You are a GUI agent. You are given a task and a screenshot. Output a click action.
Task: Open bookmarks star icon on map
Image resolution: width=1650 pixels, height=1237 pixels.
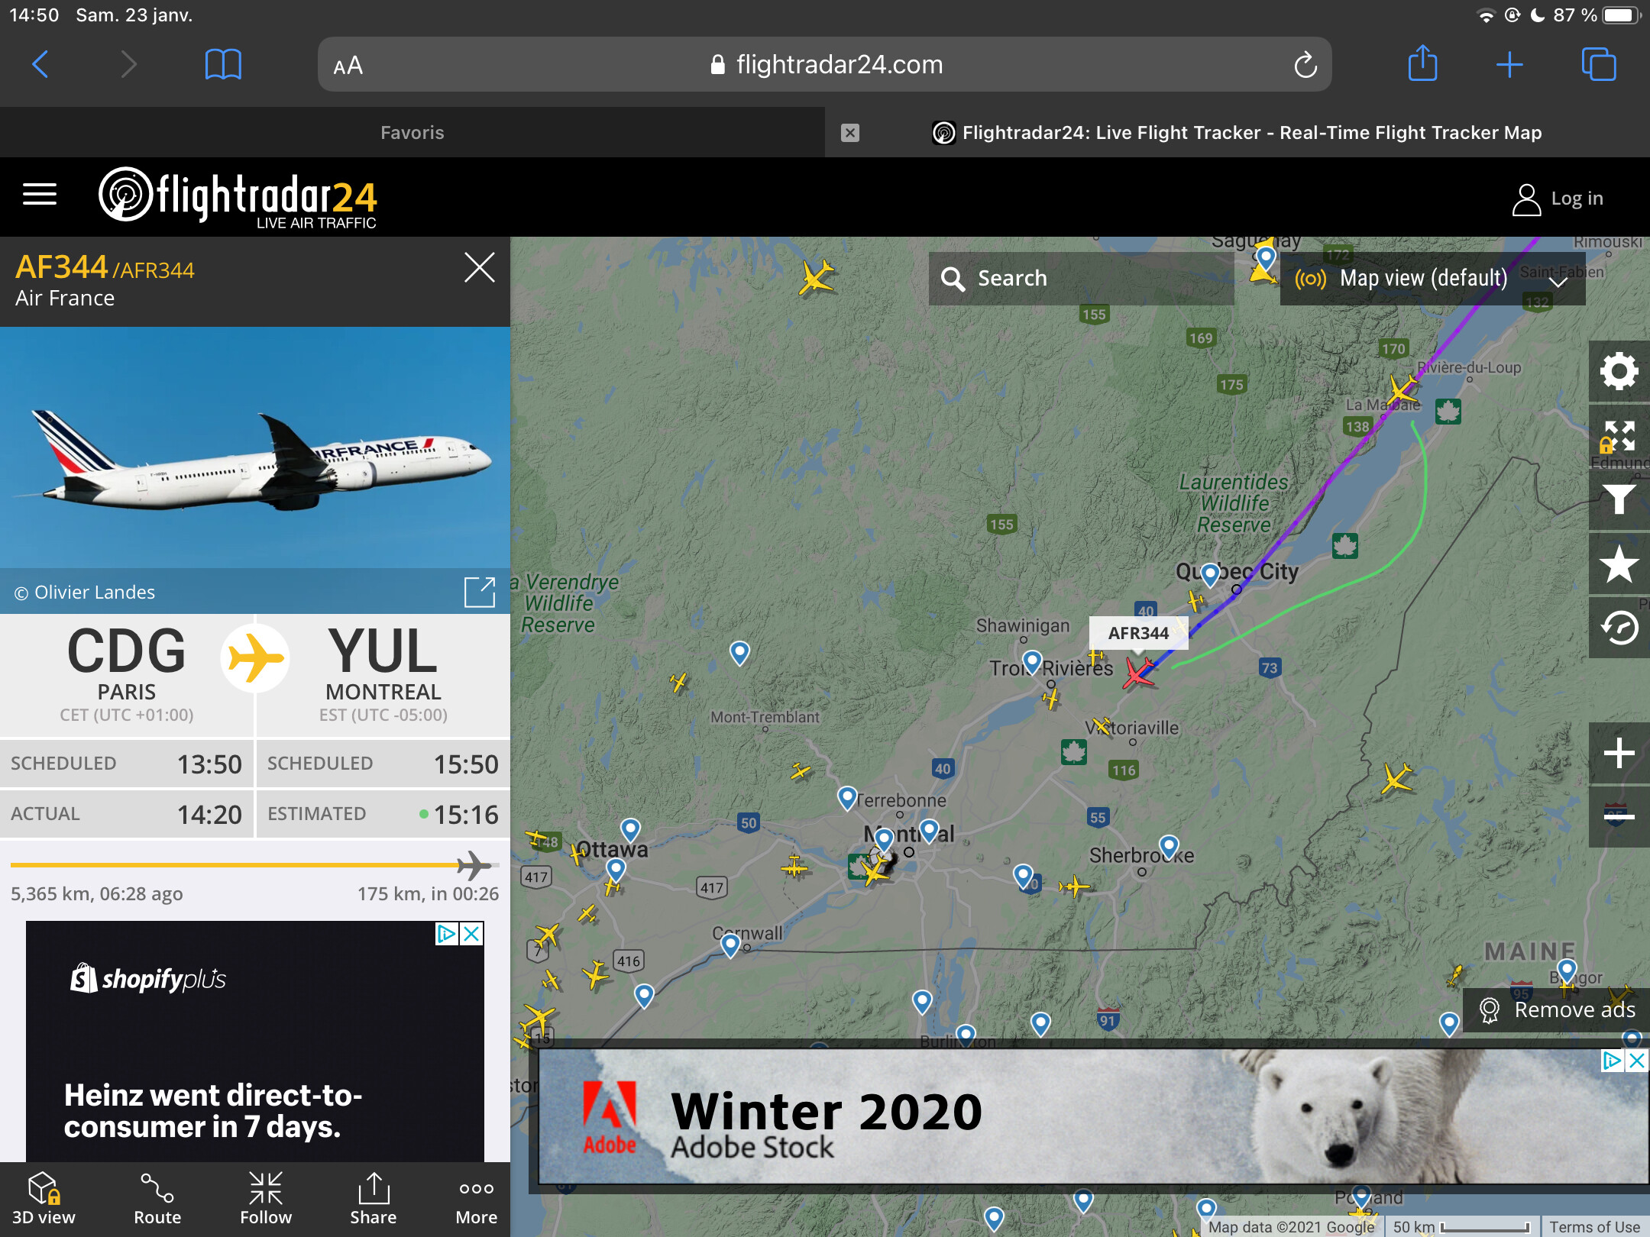(1619, 564)
